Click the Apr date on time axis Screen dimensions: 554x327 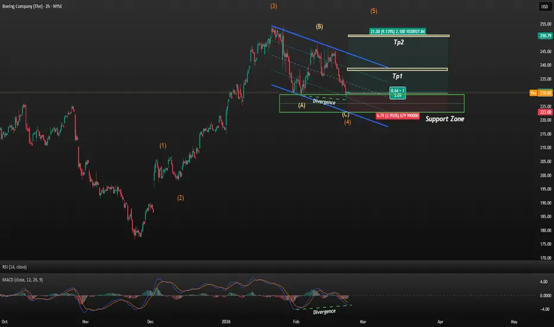(x=440, y=322)
